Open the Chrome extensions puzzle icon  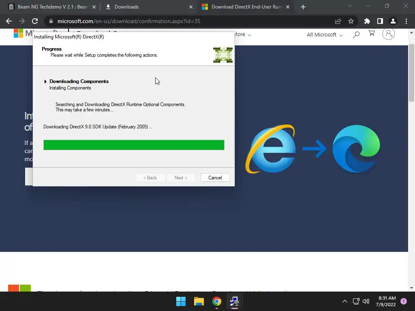coord(367,21)
